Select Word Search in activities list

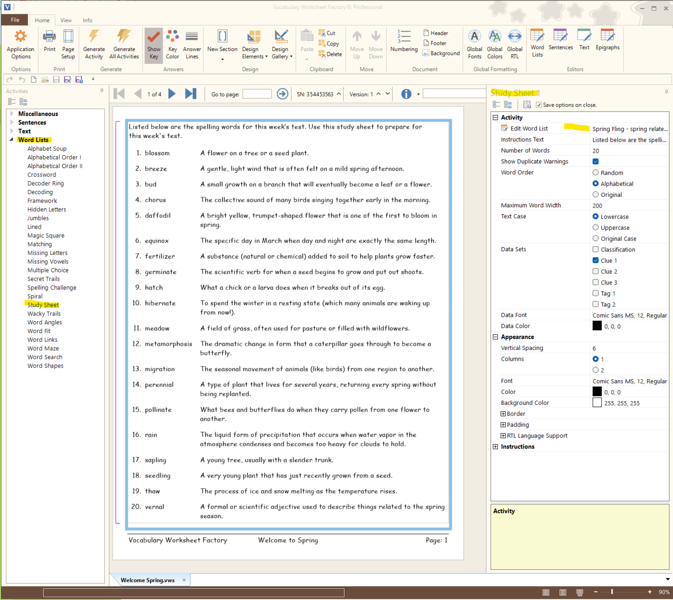[45, 357]
